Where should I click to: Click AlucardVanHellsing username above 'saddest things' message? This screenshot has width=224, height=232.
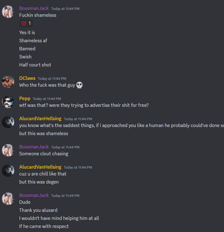click(x=40, y=119)
